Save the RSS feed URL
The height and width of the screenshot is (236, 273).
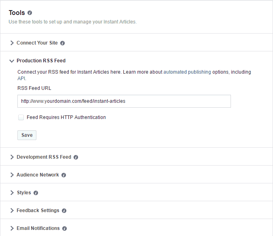coord(27,135)
